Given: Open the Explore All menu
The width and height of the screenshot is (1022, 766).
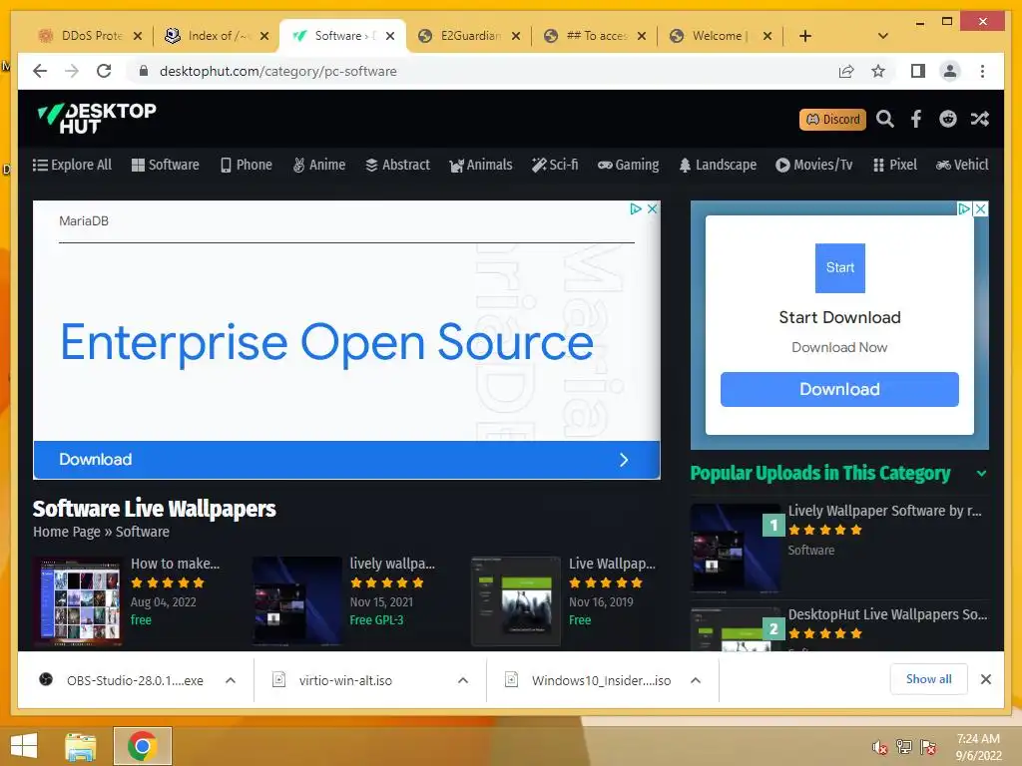Looking at the screenshot, I should [x=72, y=165].
